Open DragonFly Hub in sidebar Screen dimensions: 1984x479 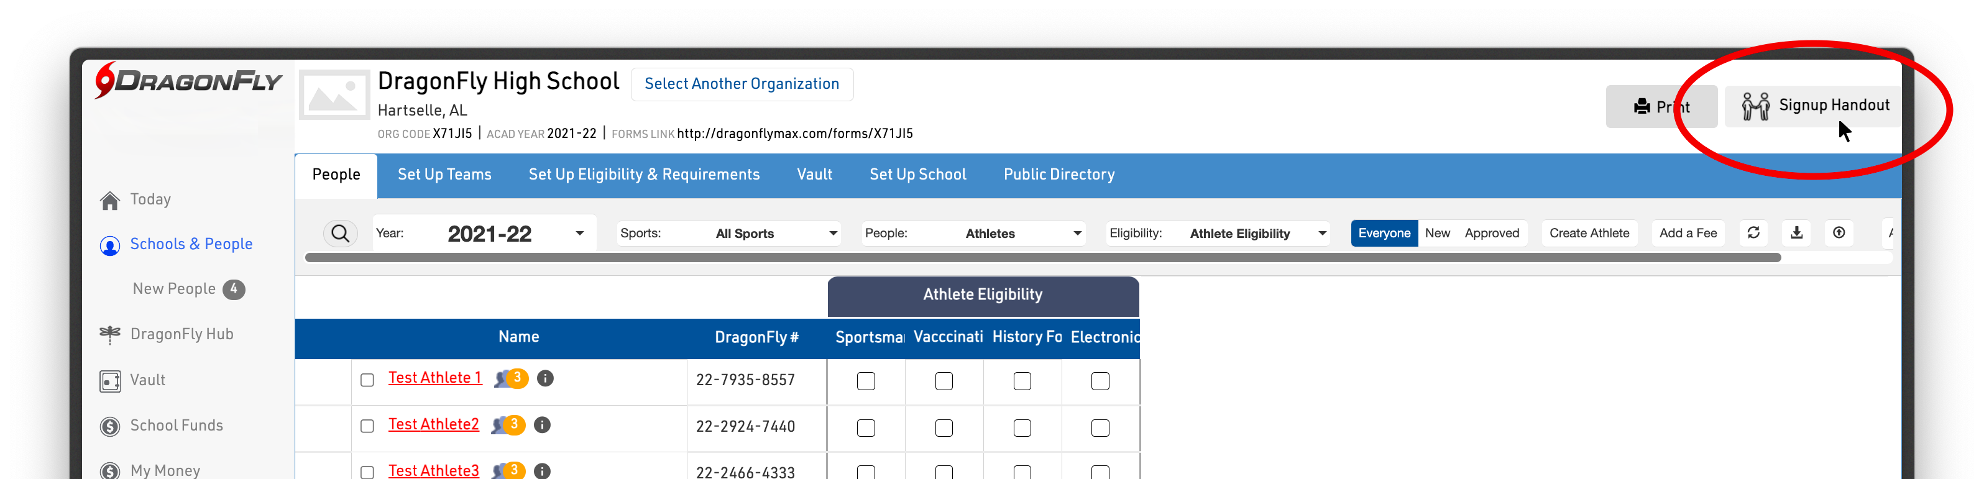pyautogui.click(x=181, y=334)
